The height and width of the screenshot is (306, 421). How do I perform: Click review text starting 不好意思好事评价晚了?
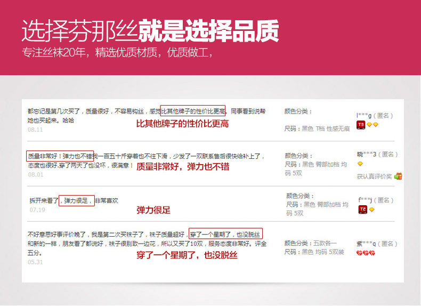point(144,235)
